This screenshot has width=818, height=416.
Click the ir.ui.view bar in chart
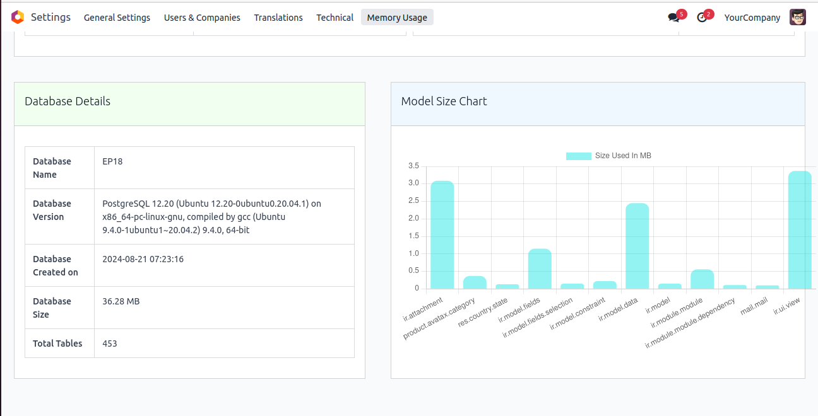click(800, 230)
